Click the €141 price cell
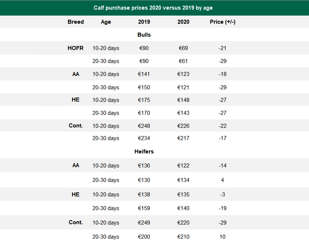Viewport: 309px width, 242px height. 144,74
